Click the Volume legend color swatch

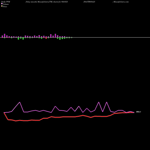click(x=2, y=4)
